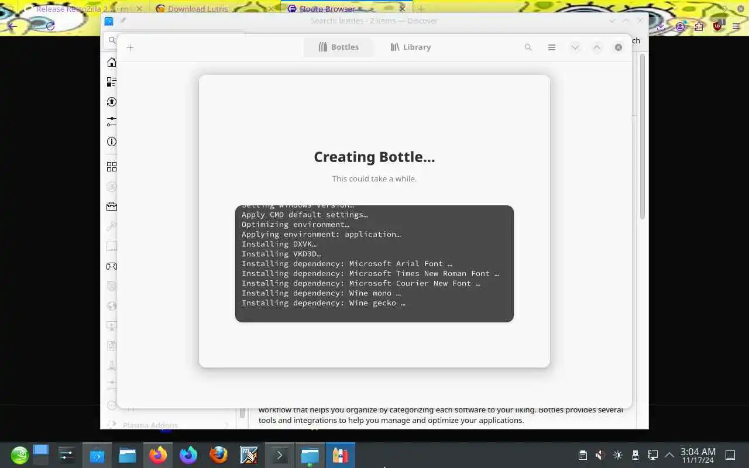Open the openSUSE application launcher
The height and width of the screenshot is (468, 749).
[19, 455]
